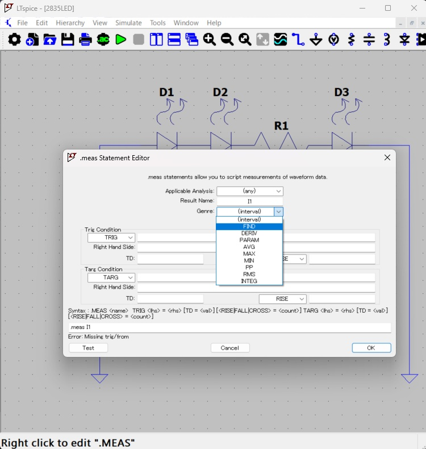
Task: Open the Hierarchy menu
Action: pos(70,23)
